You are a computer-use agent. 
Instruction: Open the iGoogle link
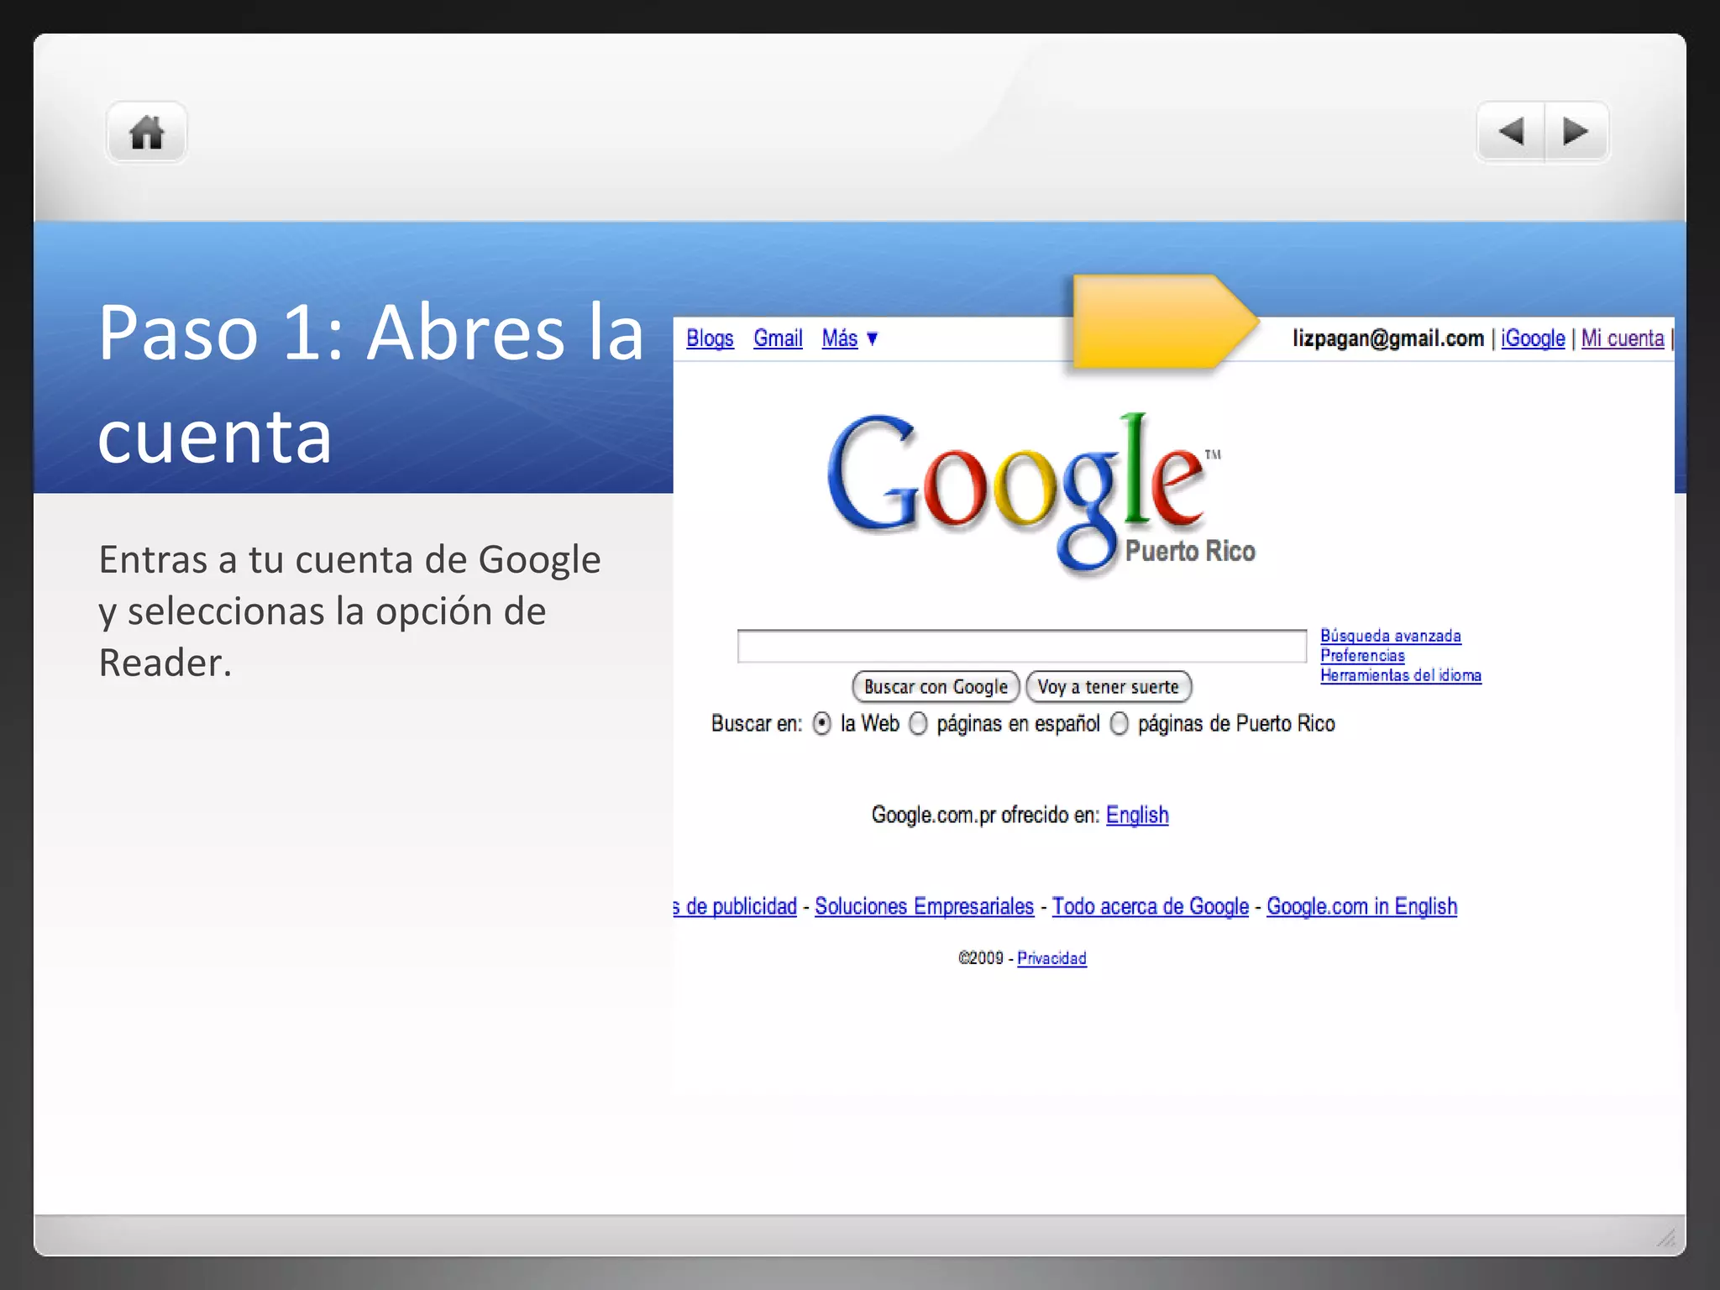1533,338
